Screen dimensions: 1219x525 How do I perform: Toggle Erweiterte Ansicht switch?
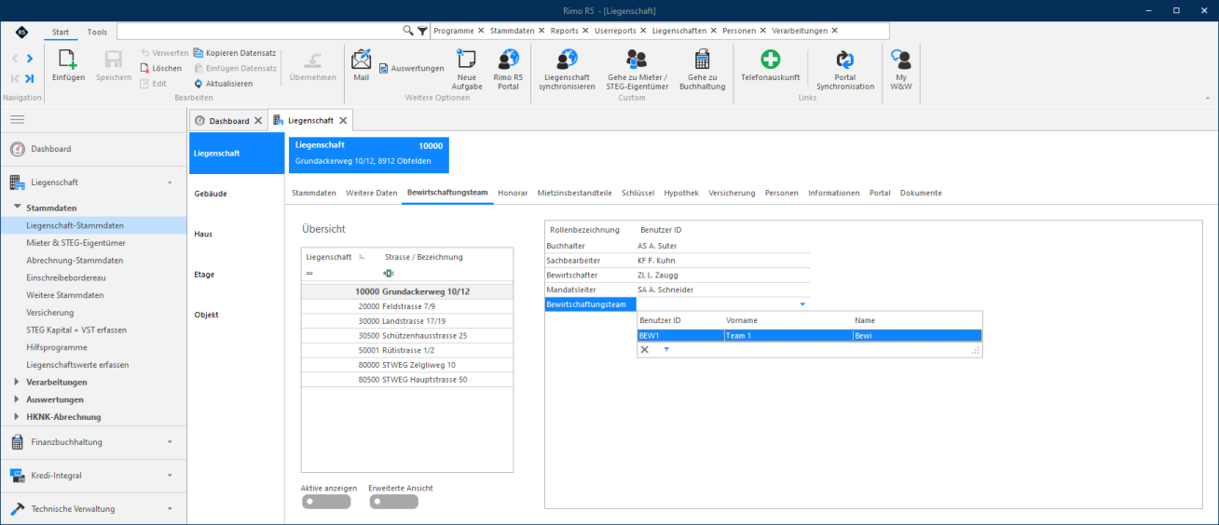(x=394, y=502)
